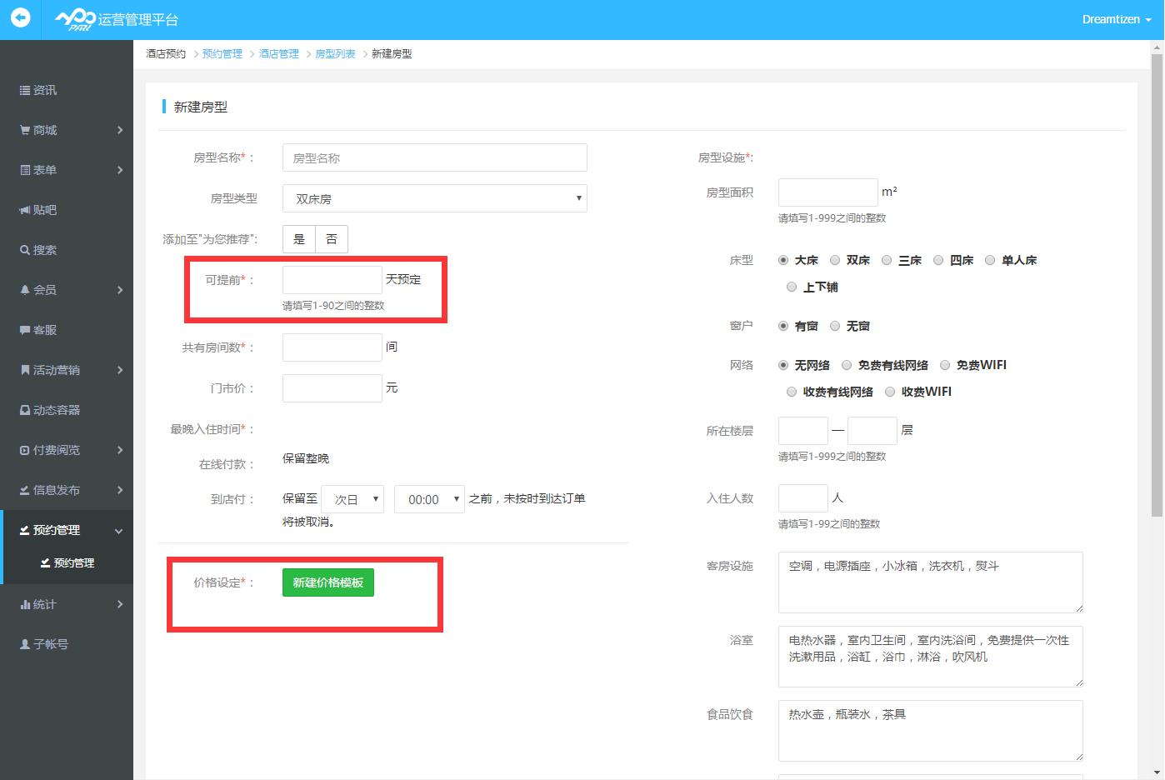
Task: Focus the 房型名称 text input
Action: [x=434, y=157]
